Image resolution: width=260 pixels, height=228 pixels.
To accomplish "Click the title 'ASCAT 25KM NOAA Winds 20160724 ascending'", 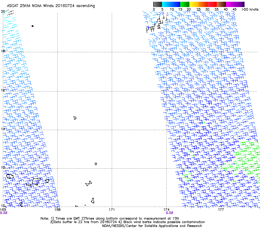I will point(51,6).
